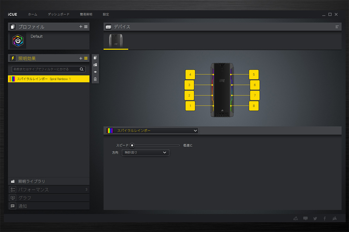Click the search magnifier icon
Screen dimensions: 349x232
pyautogui.click(x=82, y=69)
